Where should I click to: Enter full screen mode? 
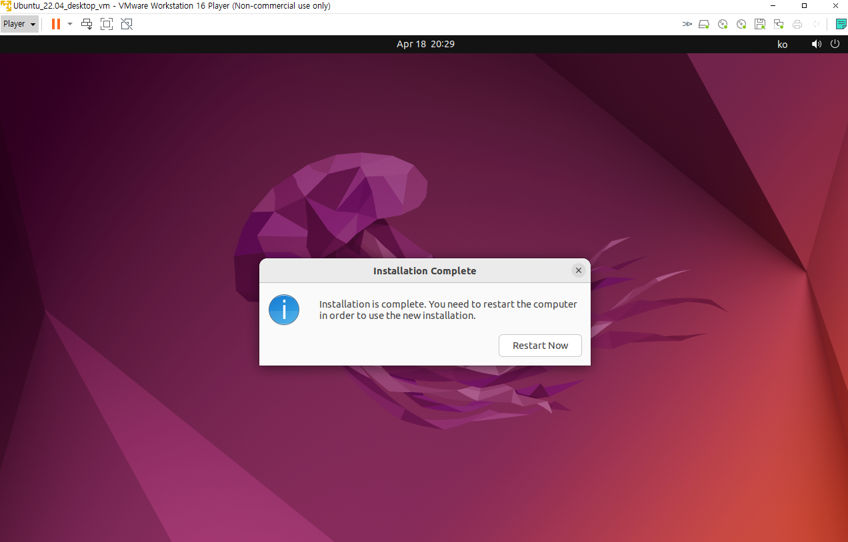(107, 24)
